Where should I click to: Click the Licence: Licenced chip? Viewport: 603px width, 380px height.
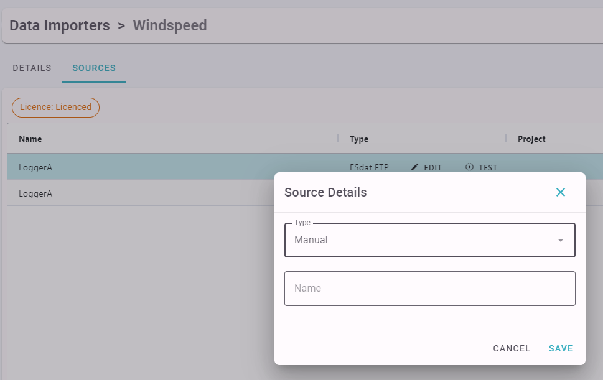point(56,107)
